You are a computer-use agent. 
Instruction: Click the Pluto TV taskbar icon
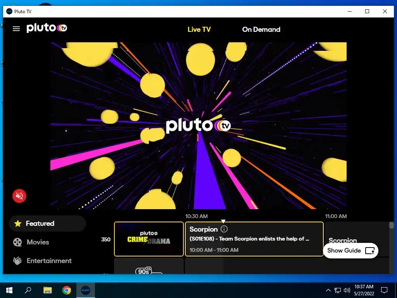point(86,290)
